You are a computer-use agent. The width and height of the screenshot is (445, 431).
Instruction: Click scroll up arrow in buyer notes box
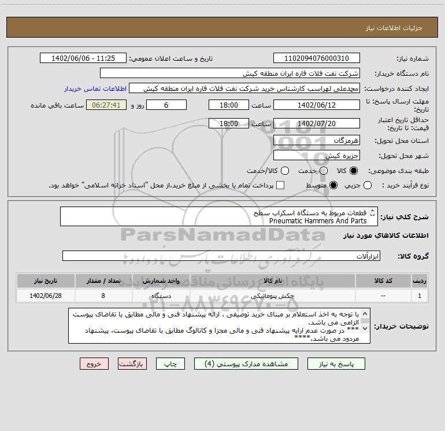point(365,314)
